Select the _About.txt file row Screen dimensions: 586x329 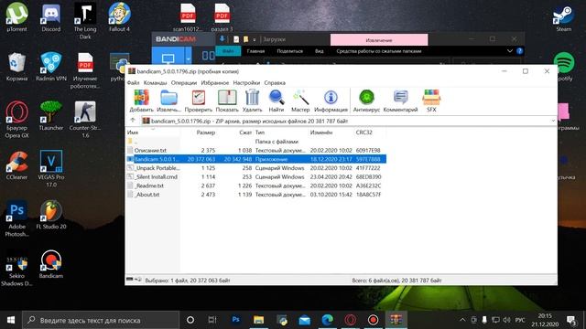pos(256,195)
